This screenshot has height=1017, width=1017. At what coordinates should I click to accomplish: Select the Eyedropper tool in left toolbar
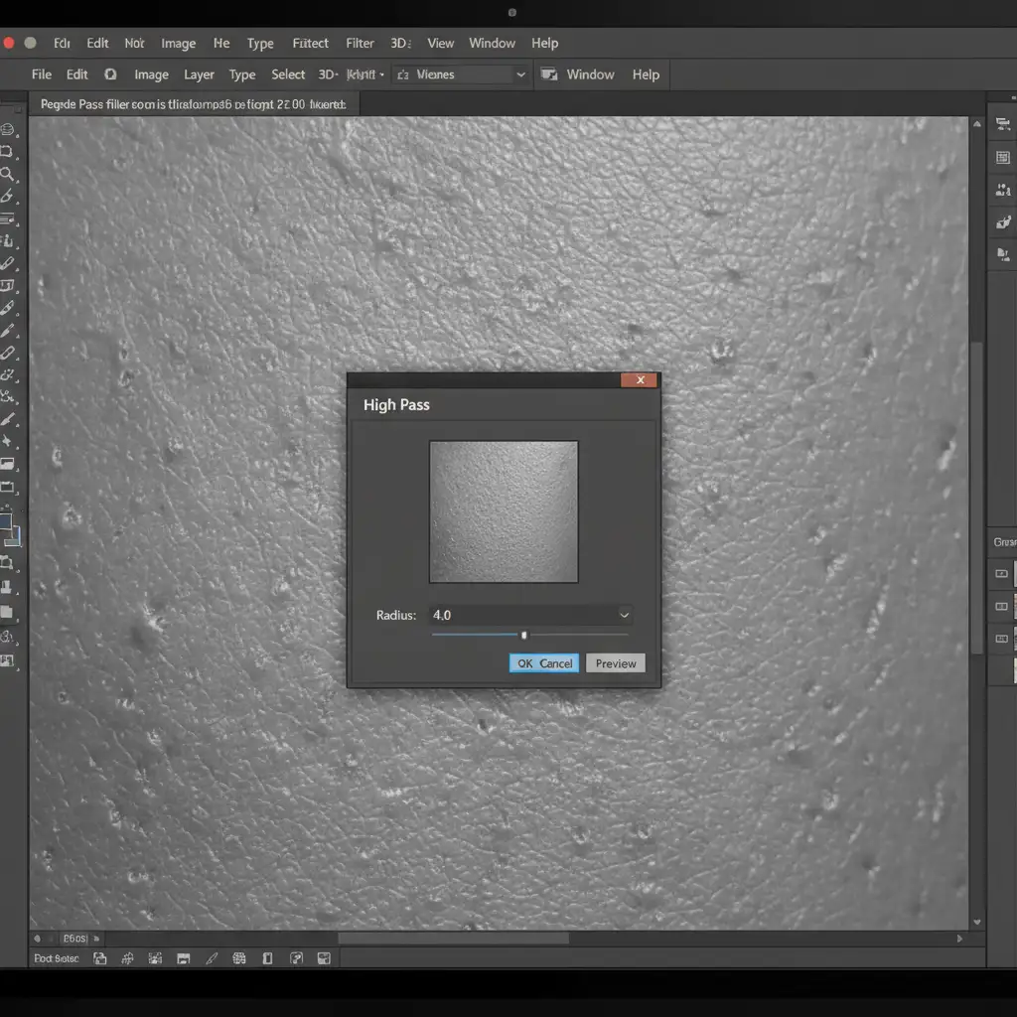click(x=8, y=197)
